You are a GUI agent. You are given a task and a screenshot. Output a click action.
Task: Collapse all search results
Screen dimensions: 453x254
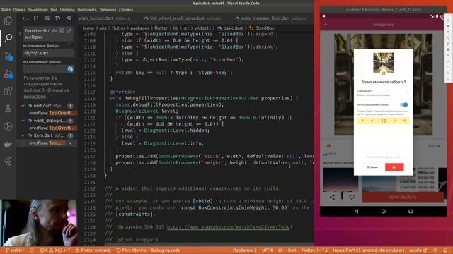69,18
